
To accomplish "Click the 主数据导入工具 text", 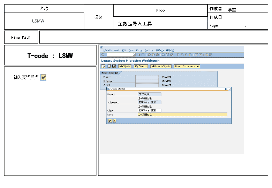I will coord(135,24).
